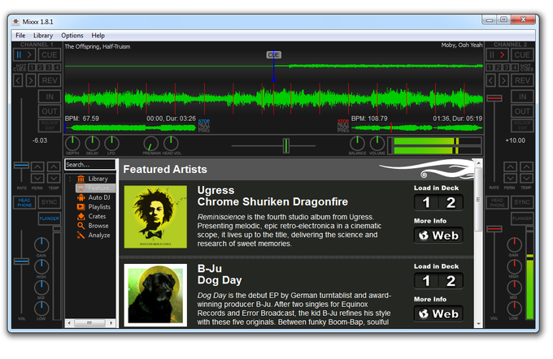Viewport: 553px width, 359px height.
Task: Load Ugress track in Deck 2
Action: pos(451,202)
